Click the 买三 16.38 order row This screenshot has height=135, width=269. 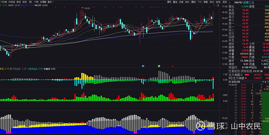coord(248,34)
